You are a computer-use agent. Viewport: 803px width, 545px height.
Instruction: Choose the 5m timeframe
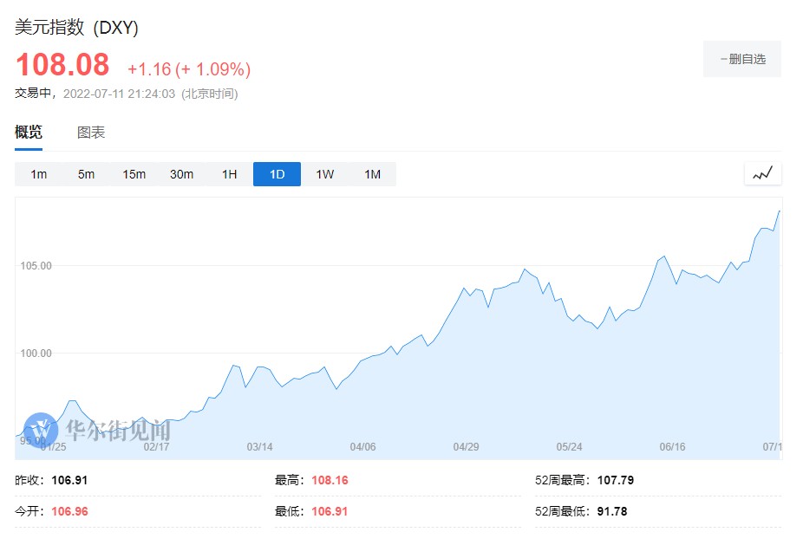[86, 174]
